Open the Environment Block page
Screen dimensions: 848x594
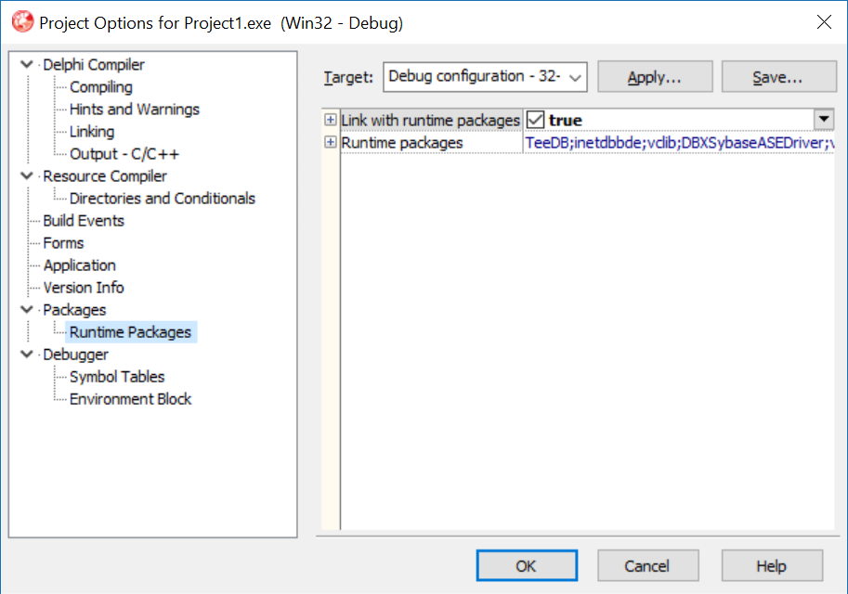[130, 399]
